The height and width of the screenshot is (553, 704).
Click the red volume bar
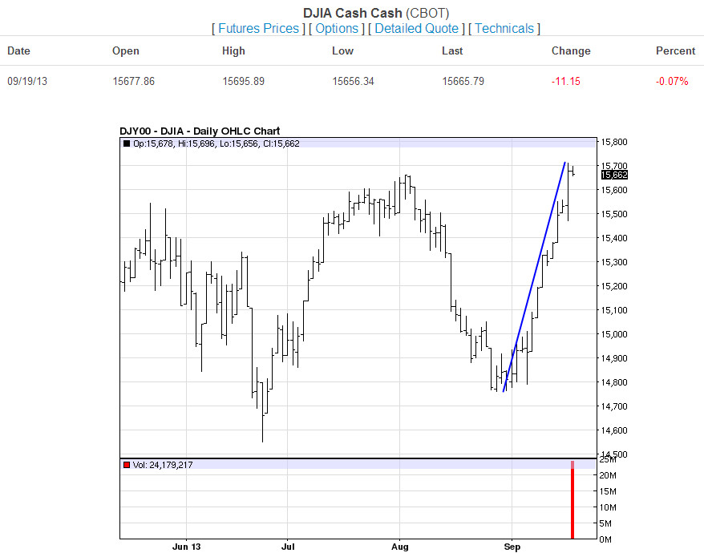(573, 499)
